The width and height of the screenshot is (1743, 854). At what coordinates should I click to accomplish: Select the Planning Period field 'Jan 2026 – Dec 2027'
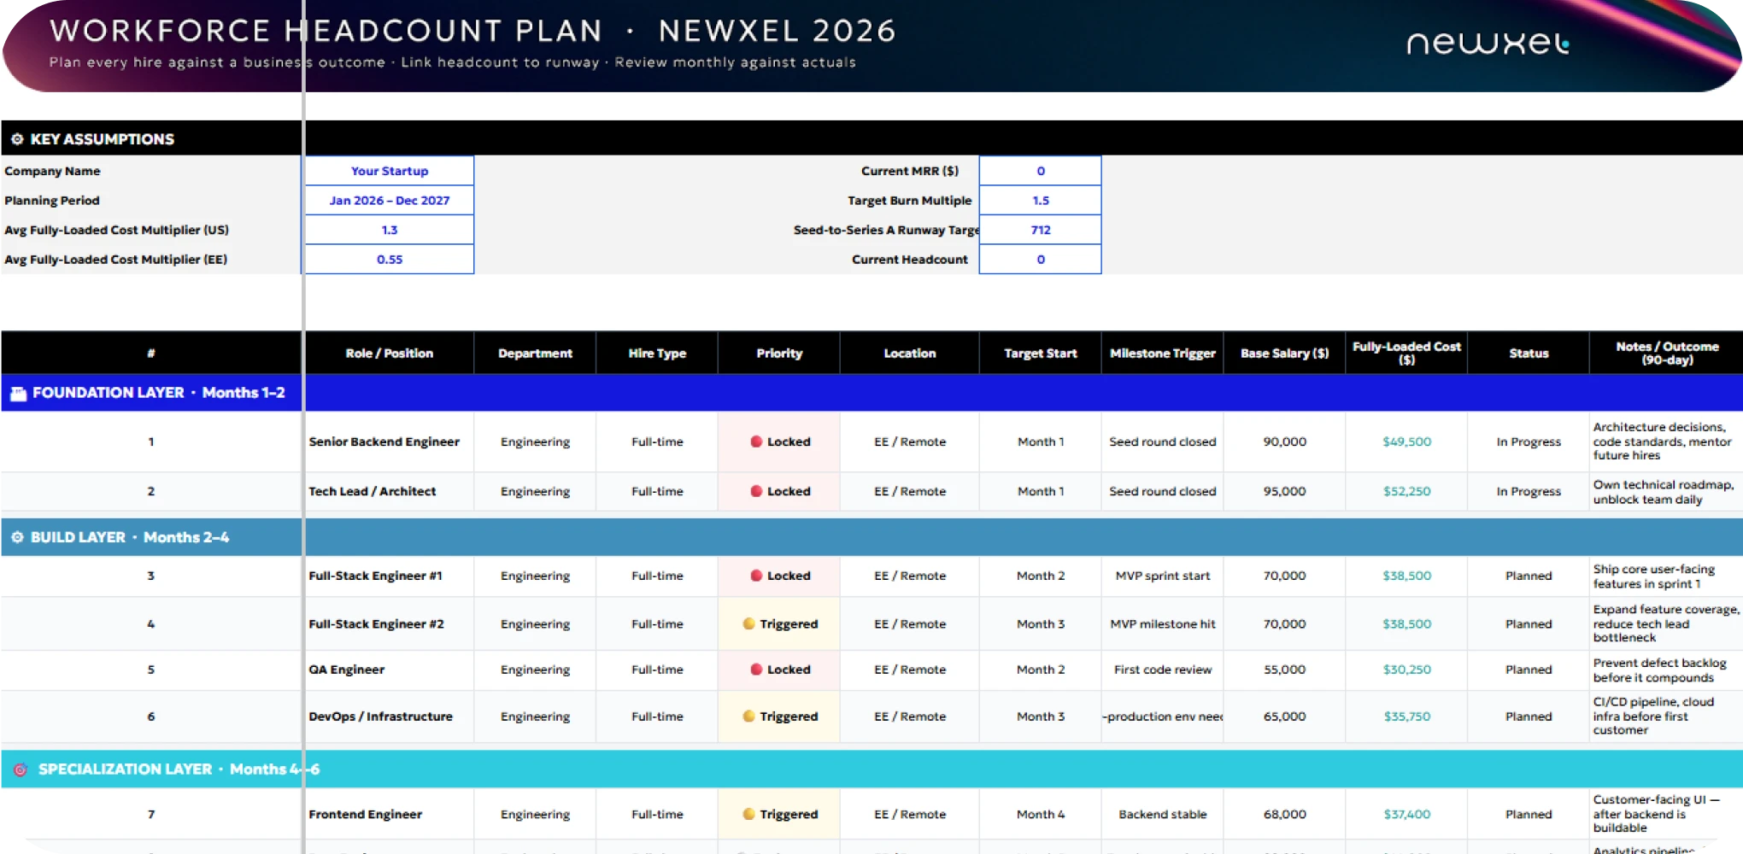click(390, 200)
